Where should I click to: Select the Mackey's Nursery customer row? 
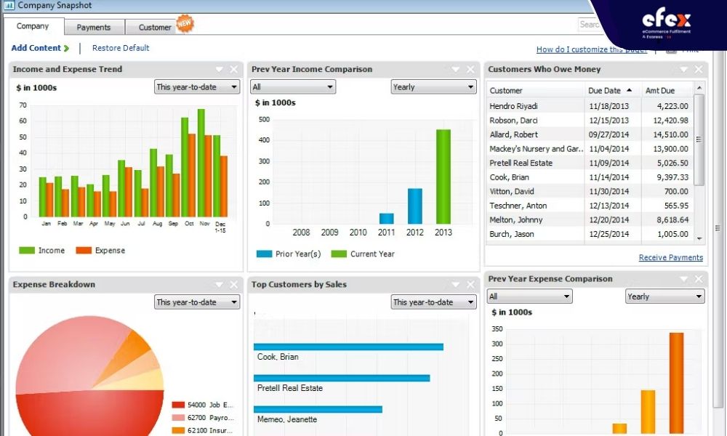(590, 149)
